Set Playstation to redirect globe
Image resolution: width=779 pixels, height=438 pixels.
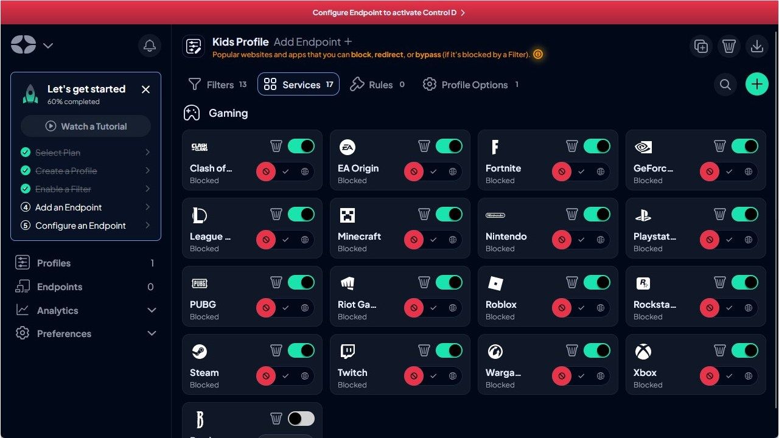coord(749,240)
